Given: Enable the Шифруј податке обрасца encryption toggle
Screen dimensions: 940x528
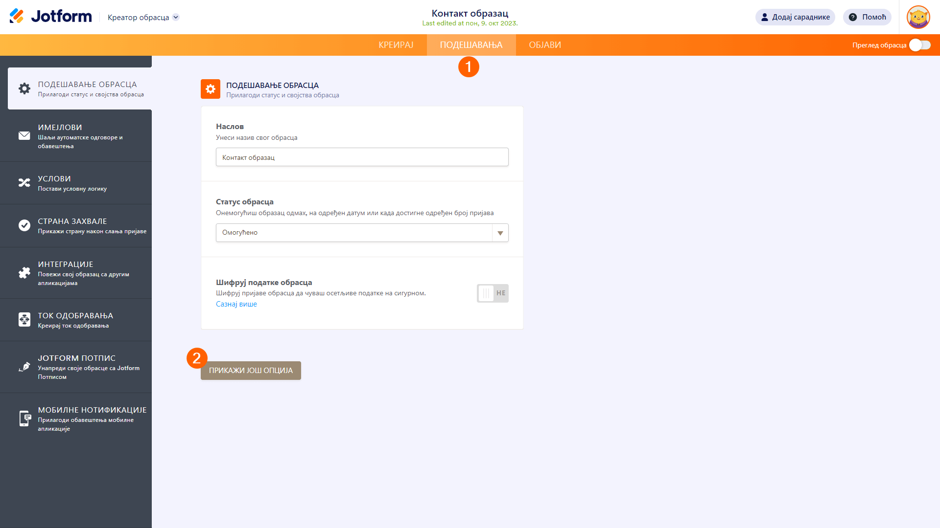Looking at the screenshot, I should point(493,293).
